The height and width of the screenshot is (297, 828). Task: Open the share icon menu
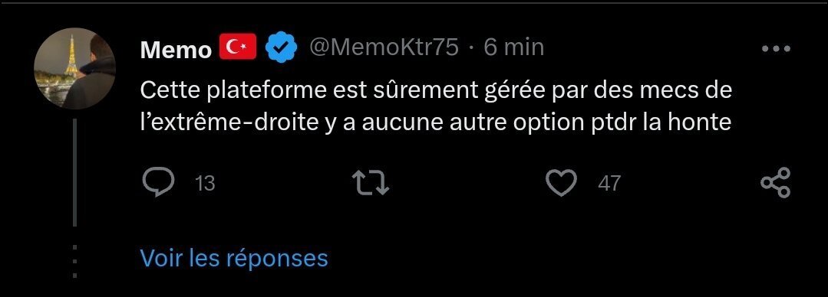click(x=775, y=183)
